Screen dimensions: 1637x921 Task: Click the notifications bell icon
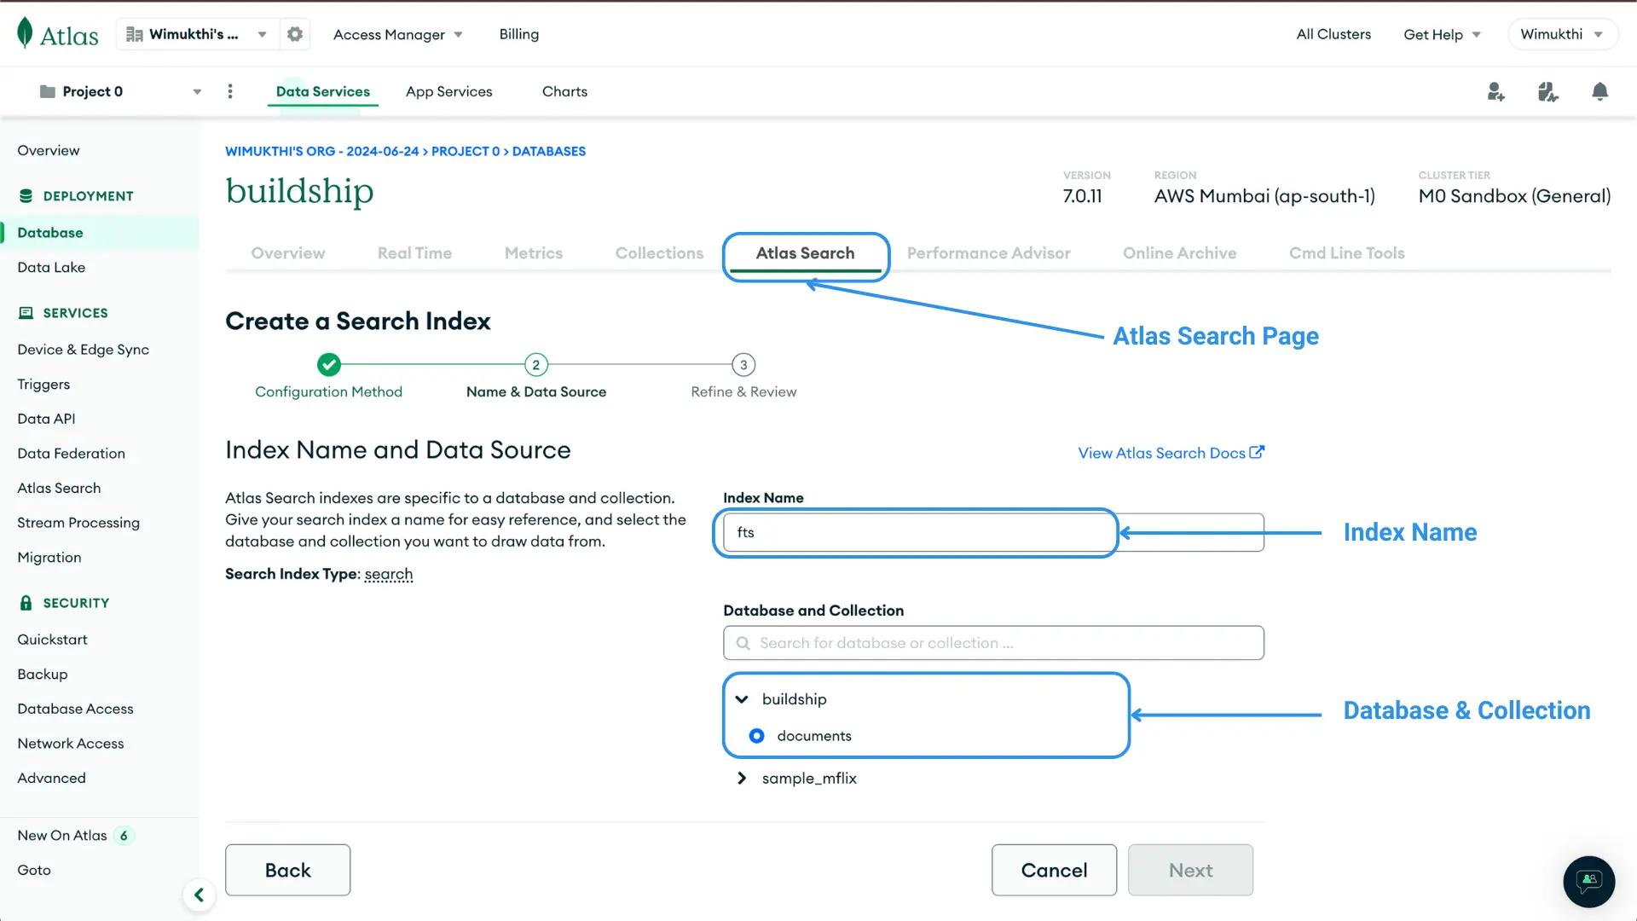(x=1599, y=91)
